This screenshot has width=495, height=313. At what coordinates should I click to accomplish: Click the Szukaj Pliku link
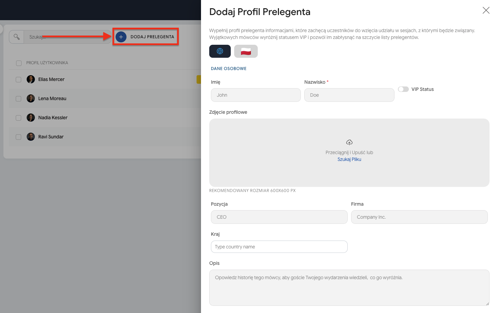349,159
